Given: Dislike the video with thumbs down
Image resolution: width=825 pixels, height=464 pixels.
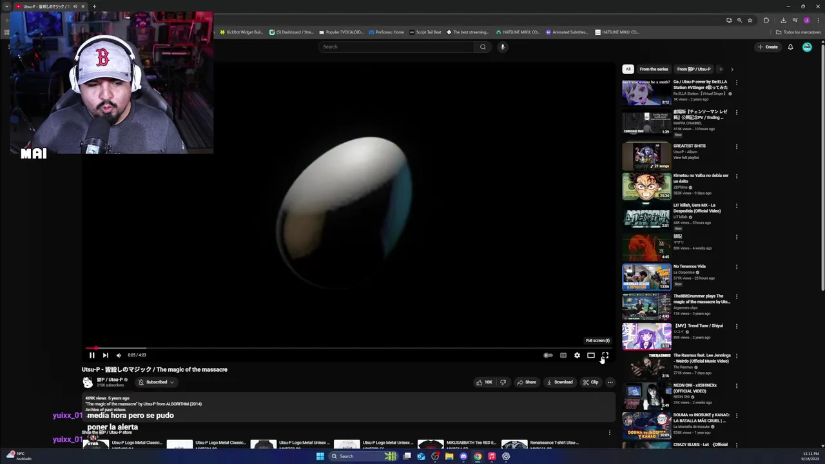Looking at the screenshot, I should (503, 382).
